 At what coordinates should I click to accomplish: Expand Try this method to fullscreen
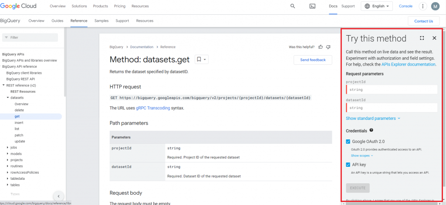pyautogui.click(x=422, y=38)
